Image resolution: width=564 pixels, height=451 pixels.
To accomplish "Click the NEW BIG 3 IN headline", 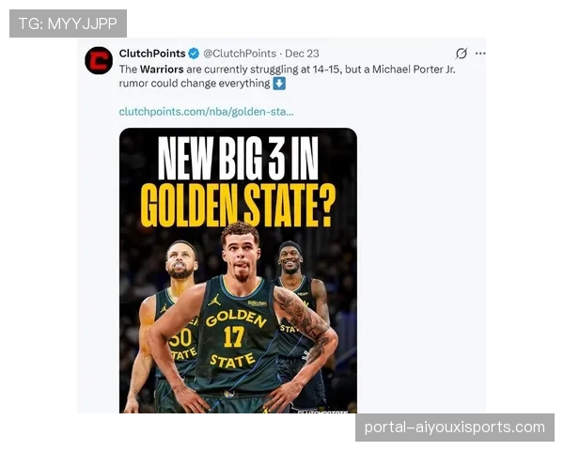I will click(x=238, y=158).
